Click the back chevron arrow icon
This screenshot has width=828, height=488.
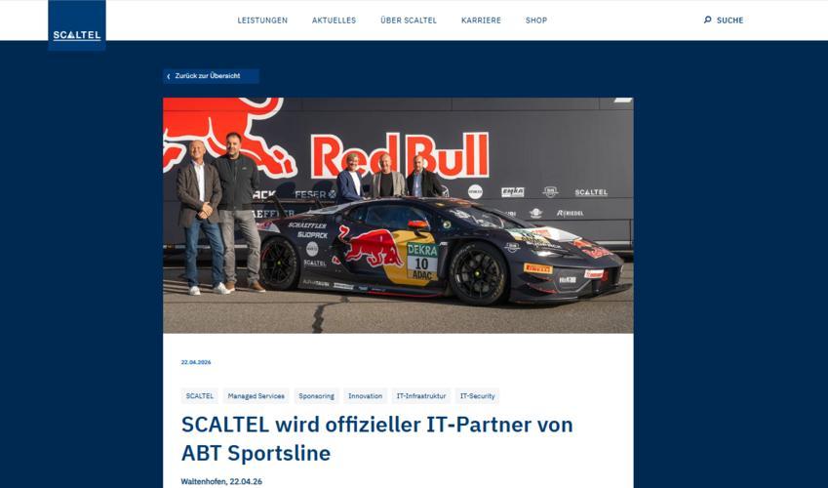tap(169, 76)
